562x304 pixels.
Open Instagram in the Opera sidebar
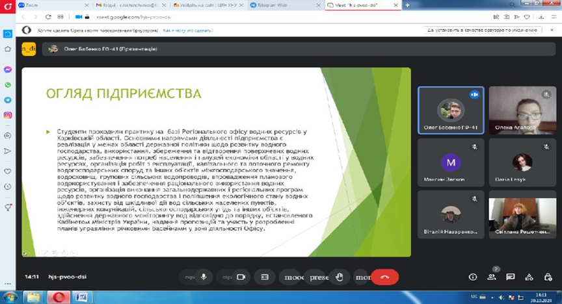coord(8,115)
